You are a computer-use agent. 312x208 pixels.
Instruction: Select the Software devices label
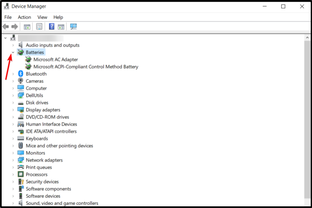(43, 196)
